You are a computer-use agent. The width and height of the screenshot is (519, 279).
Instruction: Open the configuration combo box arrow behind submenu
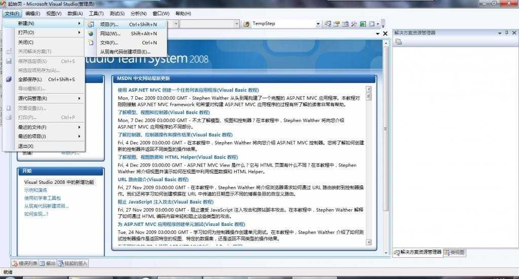tap(176, 24)
